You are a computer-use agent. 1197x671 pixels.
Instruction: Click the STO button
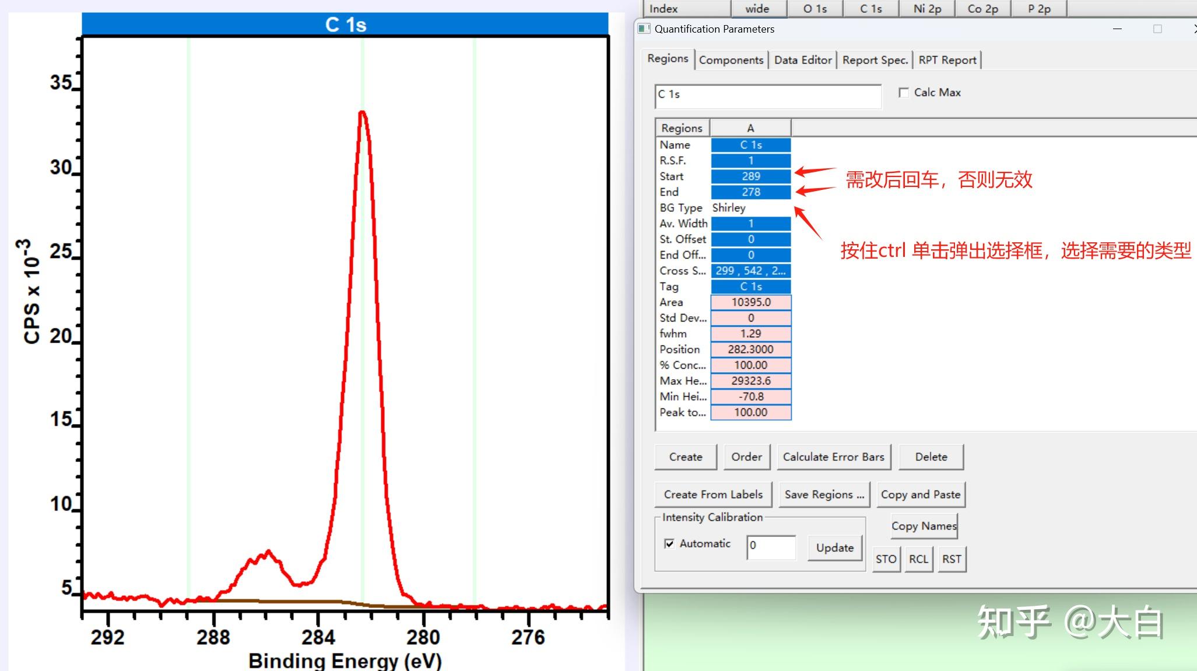886,559
